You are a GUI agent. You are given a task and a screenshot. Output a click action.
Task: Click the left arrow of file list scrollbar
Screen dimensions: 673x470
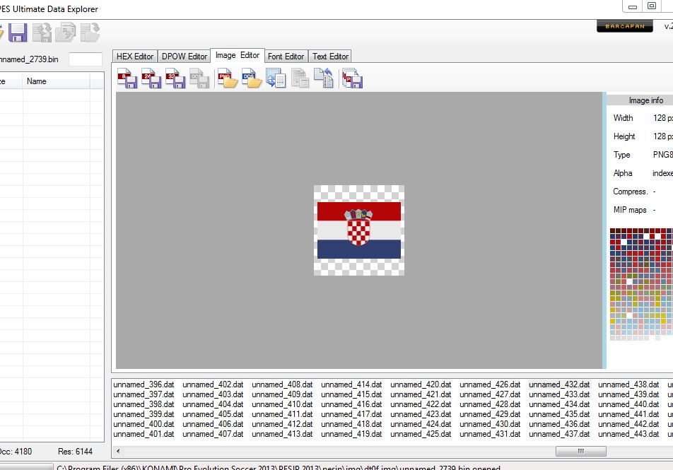[118, 451]
